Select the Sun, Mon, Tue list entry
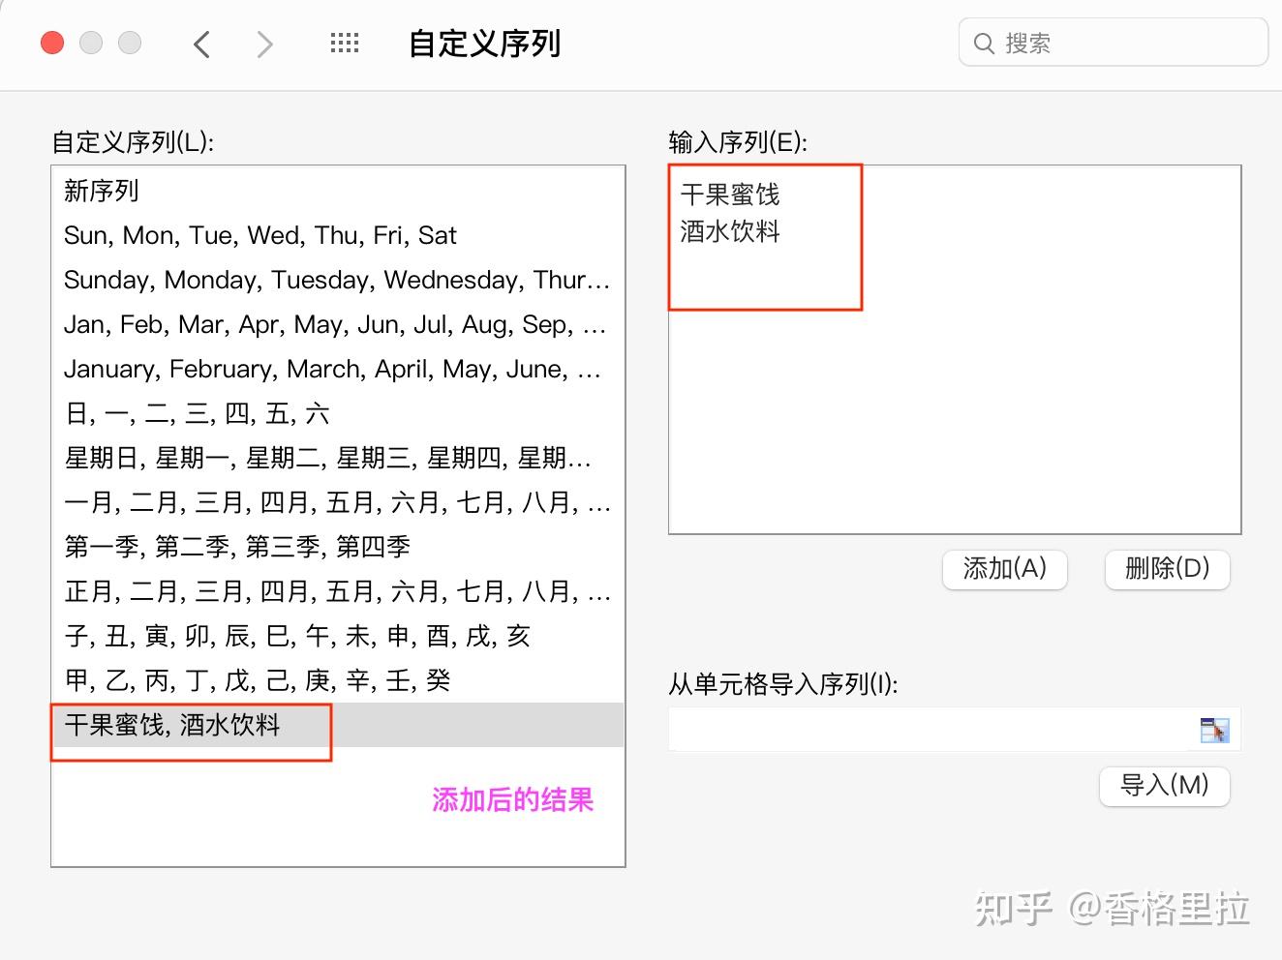The width and height of the screenshot is (1282, 960). [338, 235]
